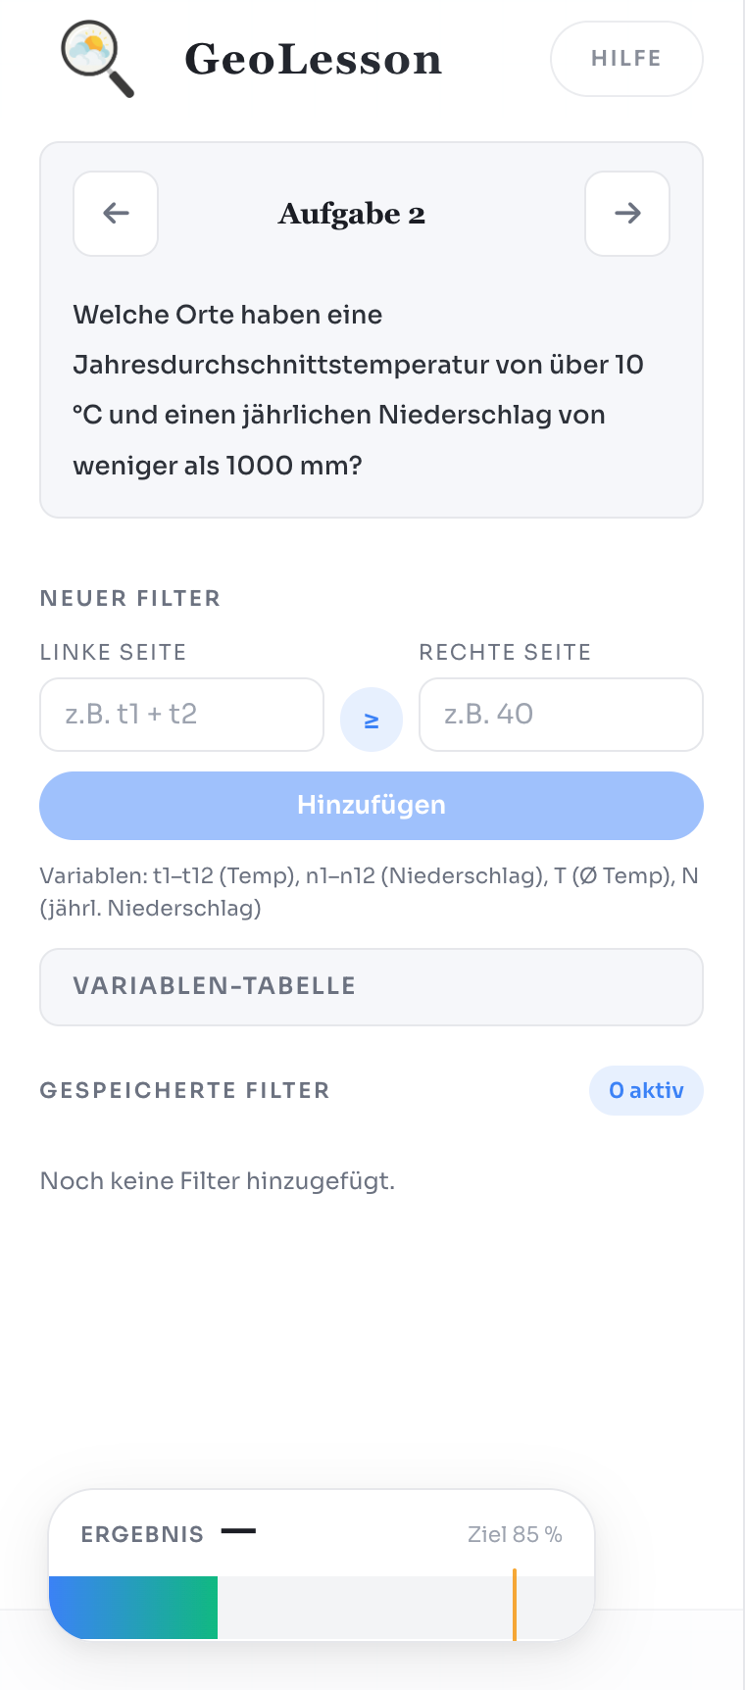The width and height of the screenshot is (745, 1690).
Task: Click the task question text
Action: [x=358, y=389]
